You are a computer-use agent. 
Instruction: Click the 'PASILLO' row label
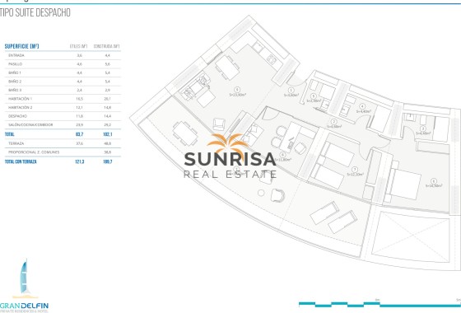tap(16, 64)
